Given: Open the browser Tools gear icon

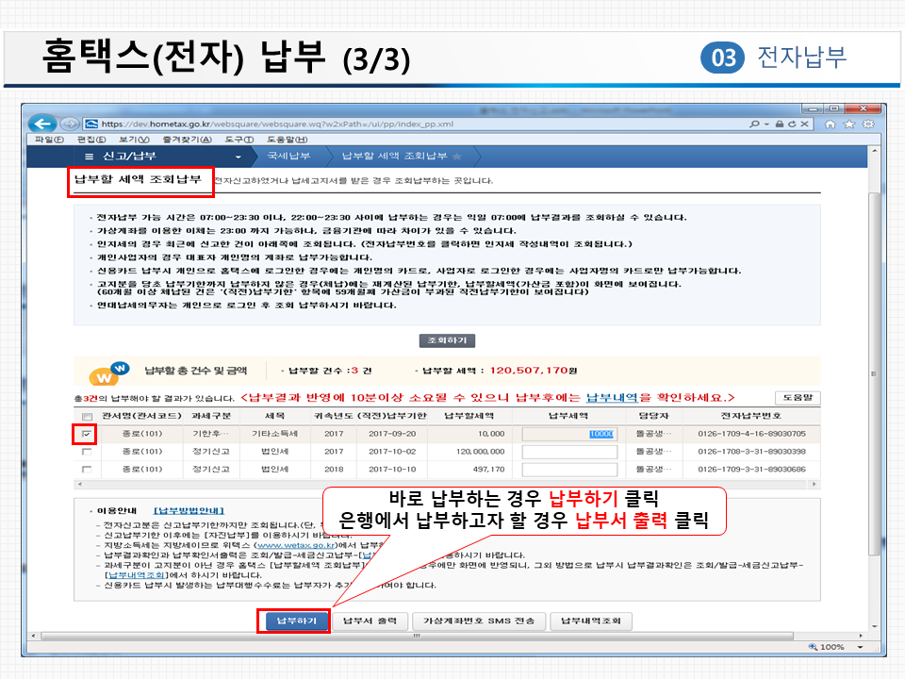Looking at the screenshot, I should tap(867, 124).
